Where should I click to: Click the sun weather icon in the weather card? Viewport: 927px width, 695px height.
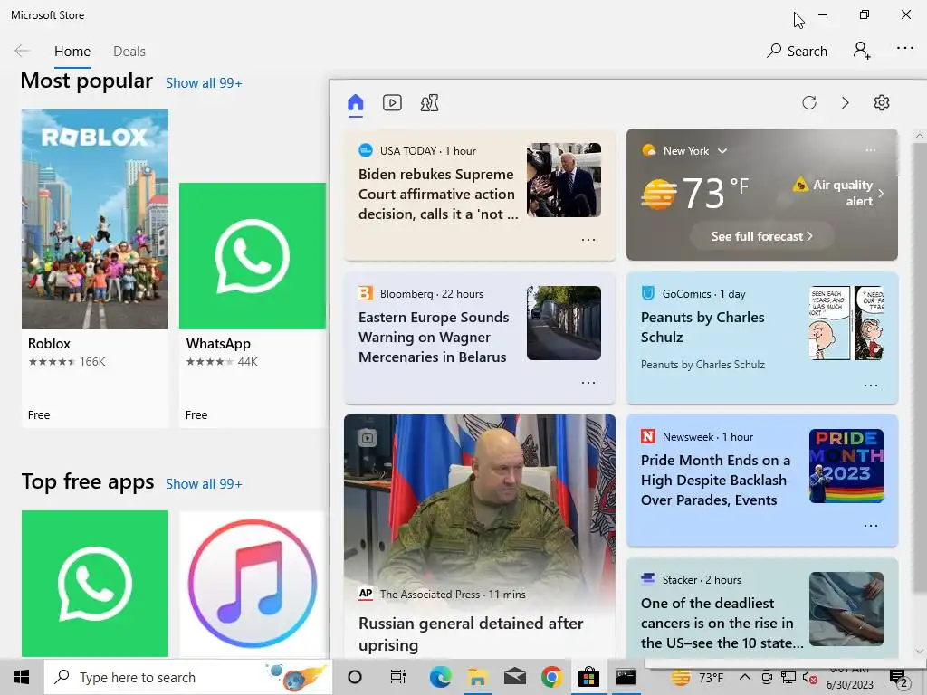click(659, 194)
